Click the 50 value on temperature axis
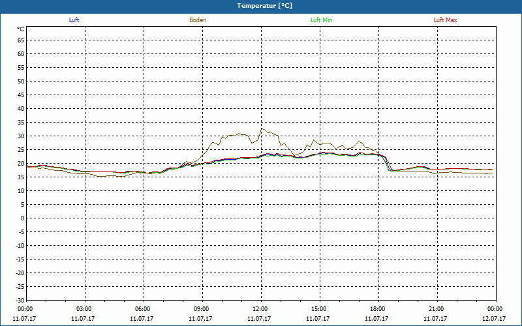The image size is (522, 326). [21, 81]
